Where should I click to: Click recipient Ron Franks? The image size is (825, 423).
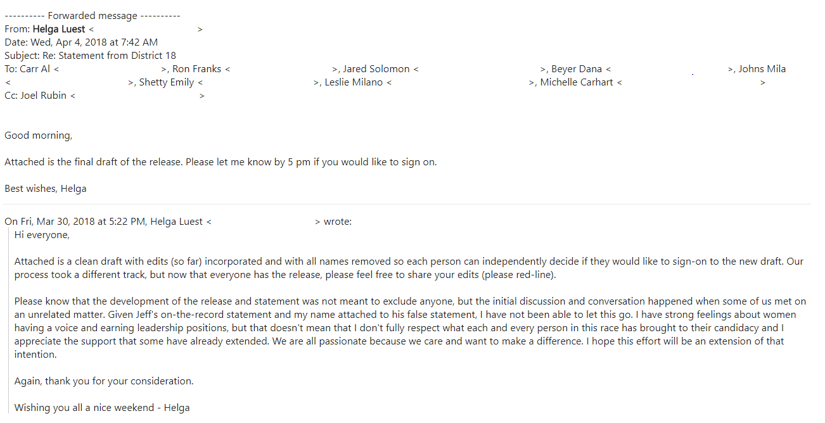click(197, 69)
